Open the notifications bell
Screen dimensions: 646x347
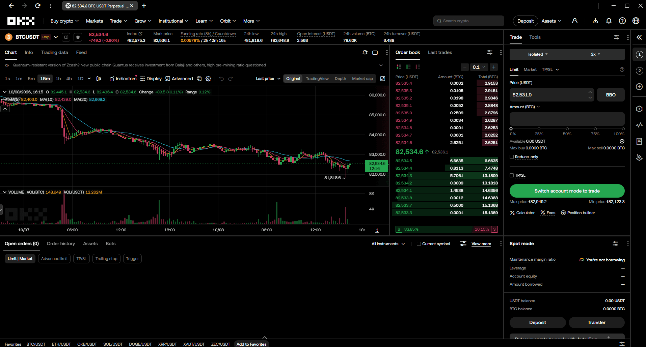click(x=609, y=21)
